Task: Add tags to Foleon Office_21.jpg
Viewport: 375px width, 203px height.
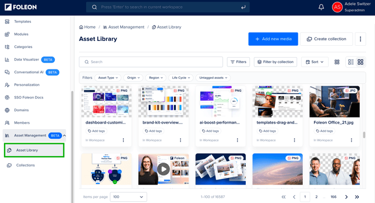Action: [325, 131]
